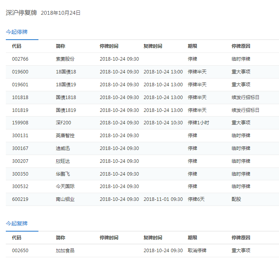Click code 101818 in the list
This screenshot has width=279, height=258.
click(20, 98)
